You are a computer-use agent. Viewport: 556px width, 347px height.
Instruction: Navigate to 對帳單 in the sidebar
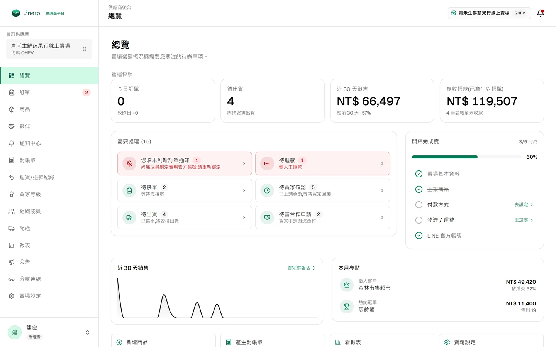click(49, 160)
